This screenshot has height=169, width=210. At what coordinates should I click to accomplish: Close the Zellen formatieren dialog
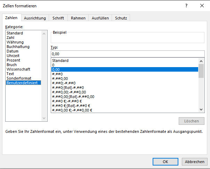pyautogui.click(x=202, y=6)
